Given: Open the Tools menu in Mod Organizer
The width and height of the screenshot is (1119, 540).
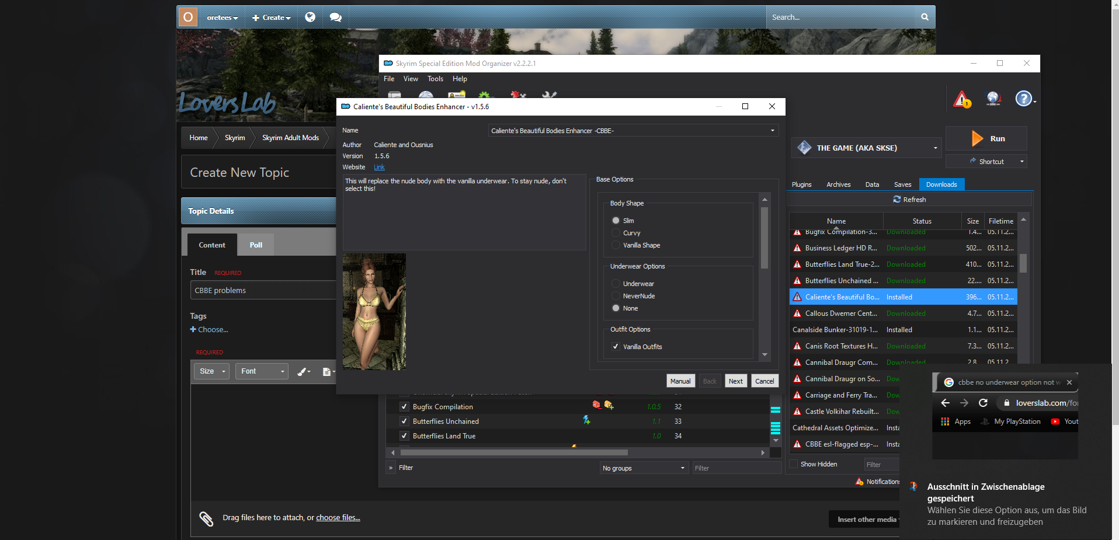Looking at the screenshot, I should 435,79.
